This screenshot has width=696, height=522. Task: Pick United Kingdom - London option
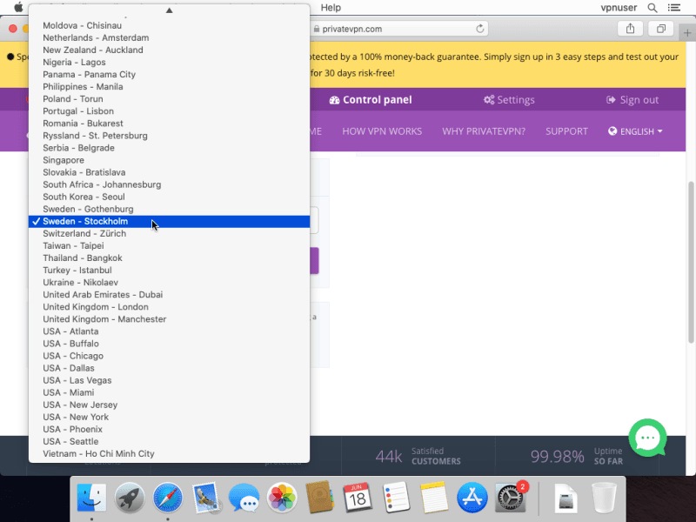tap(96, 307)
